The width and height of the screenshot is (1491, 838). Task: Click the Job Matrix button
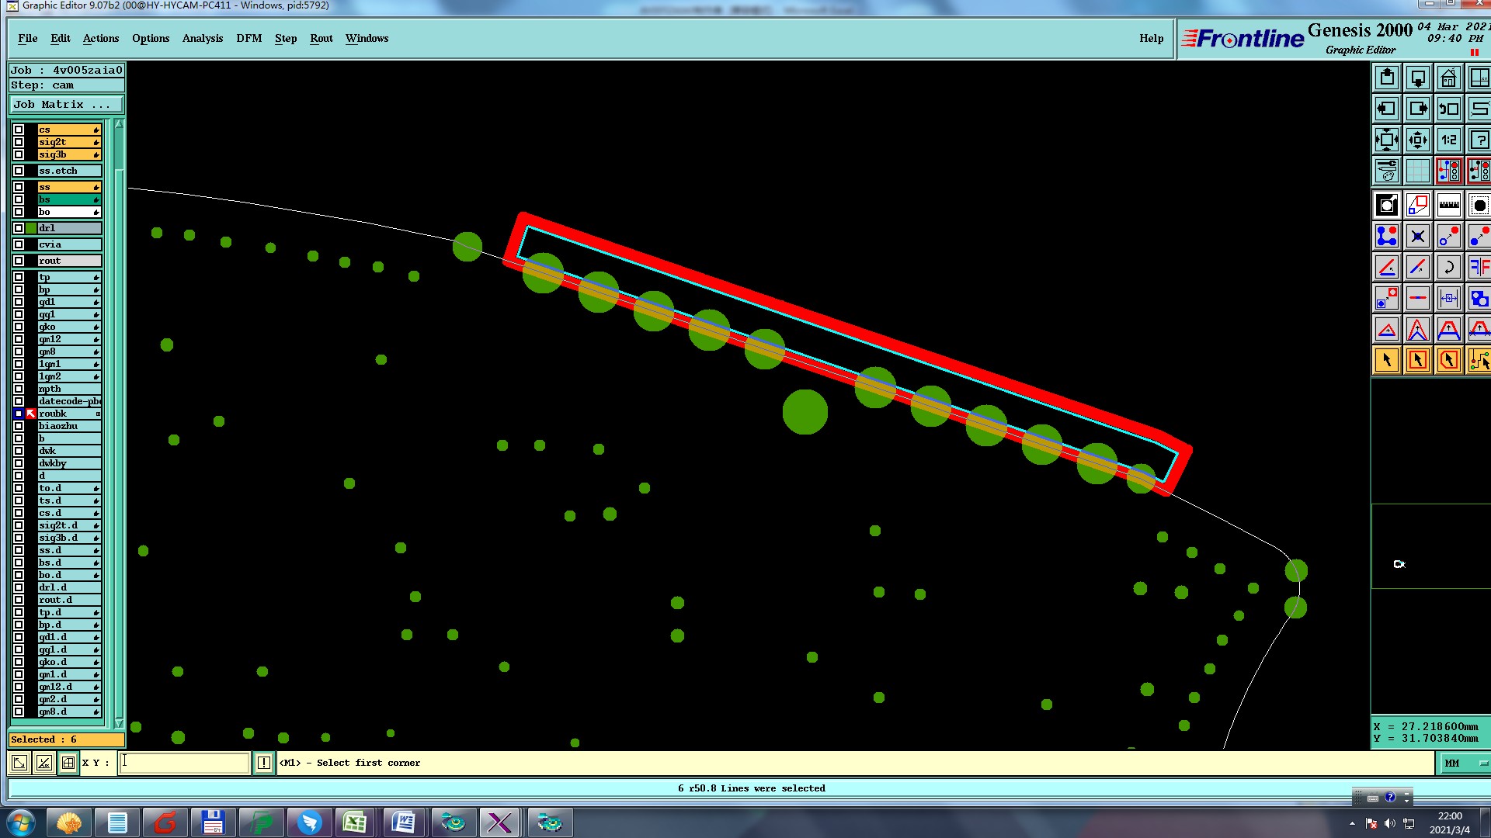pyautogui.click(x=66, y=104)
